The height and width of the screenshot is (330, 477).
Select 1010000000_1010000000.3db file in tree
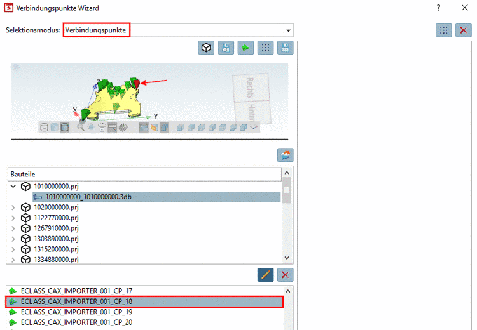point(156,197)
